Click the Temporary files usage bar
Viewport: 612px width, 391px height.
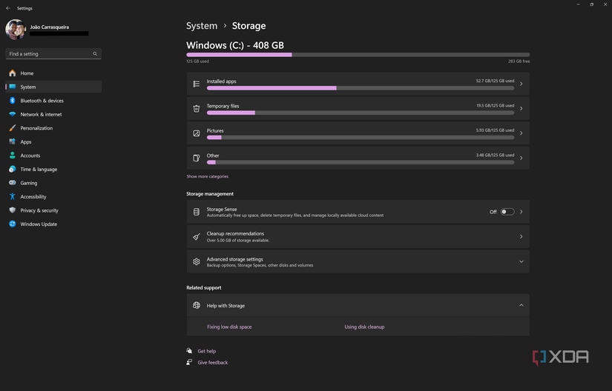coord(361,113)
